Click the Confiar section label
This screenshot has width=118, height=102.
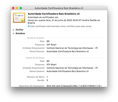tap(19, 30)
